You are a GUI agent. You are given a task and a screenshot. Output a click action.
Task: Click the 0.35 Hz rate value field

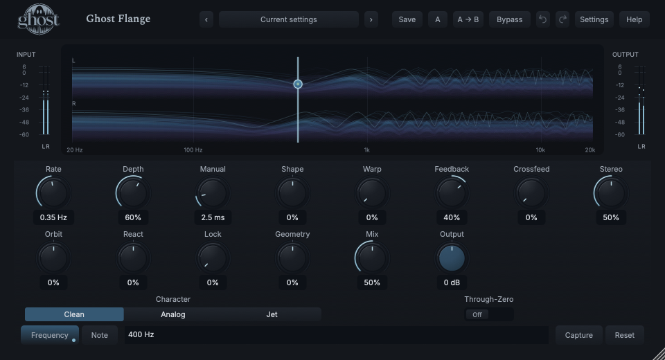point(53,217)
